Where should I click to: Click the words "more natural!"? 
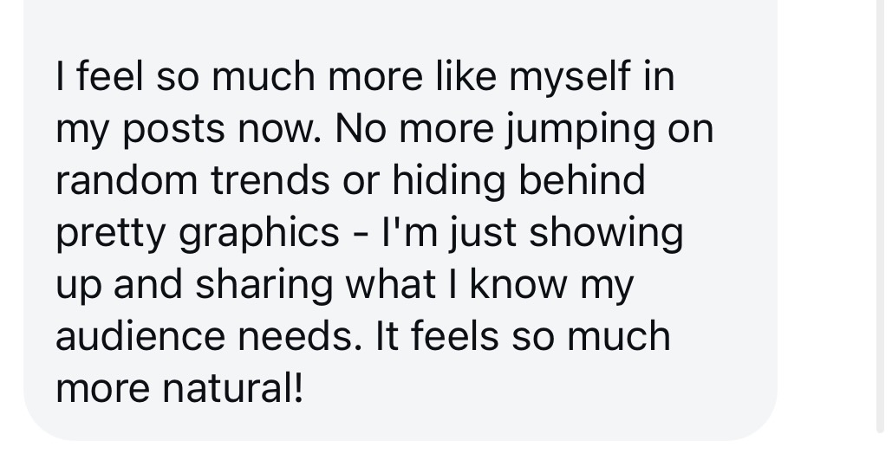coord(179,388)
